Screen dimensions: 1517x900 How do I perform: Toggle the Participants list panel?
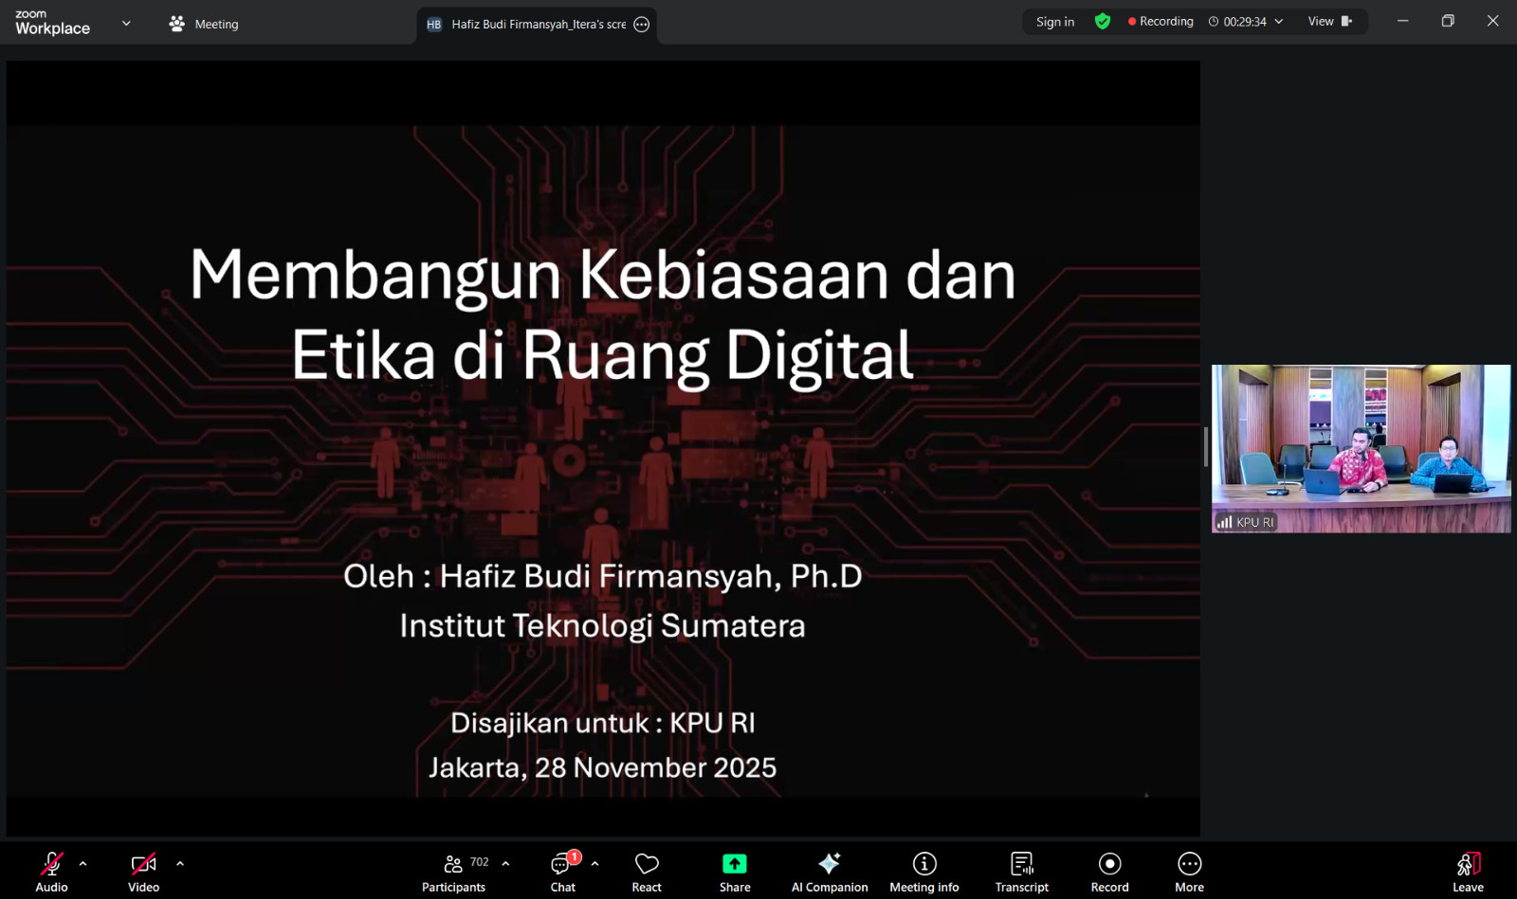[x=454, y=872]
